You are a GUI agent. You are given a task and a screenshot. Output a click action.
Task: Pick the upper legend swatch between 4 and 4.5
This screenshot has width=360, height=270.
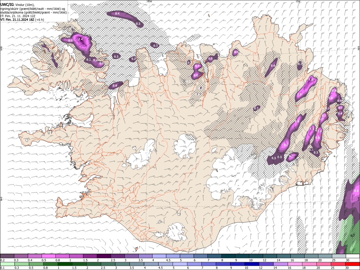coord(159,256)
